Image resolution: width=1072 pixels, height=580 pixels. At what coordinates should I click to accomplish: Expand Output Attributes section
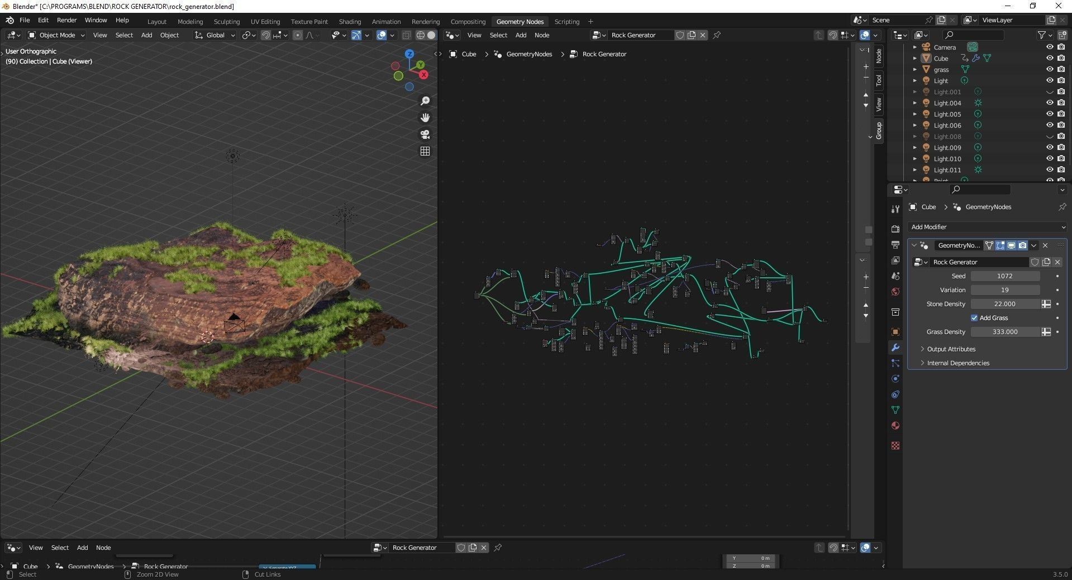click(951, 349)
